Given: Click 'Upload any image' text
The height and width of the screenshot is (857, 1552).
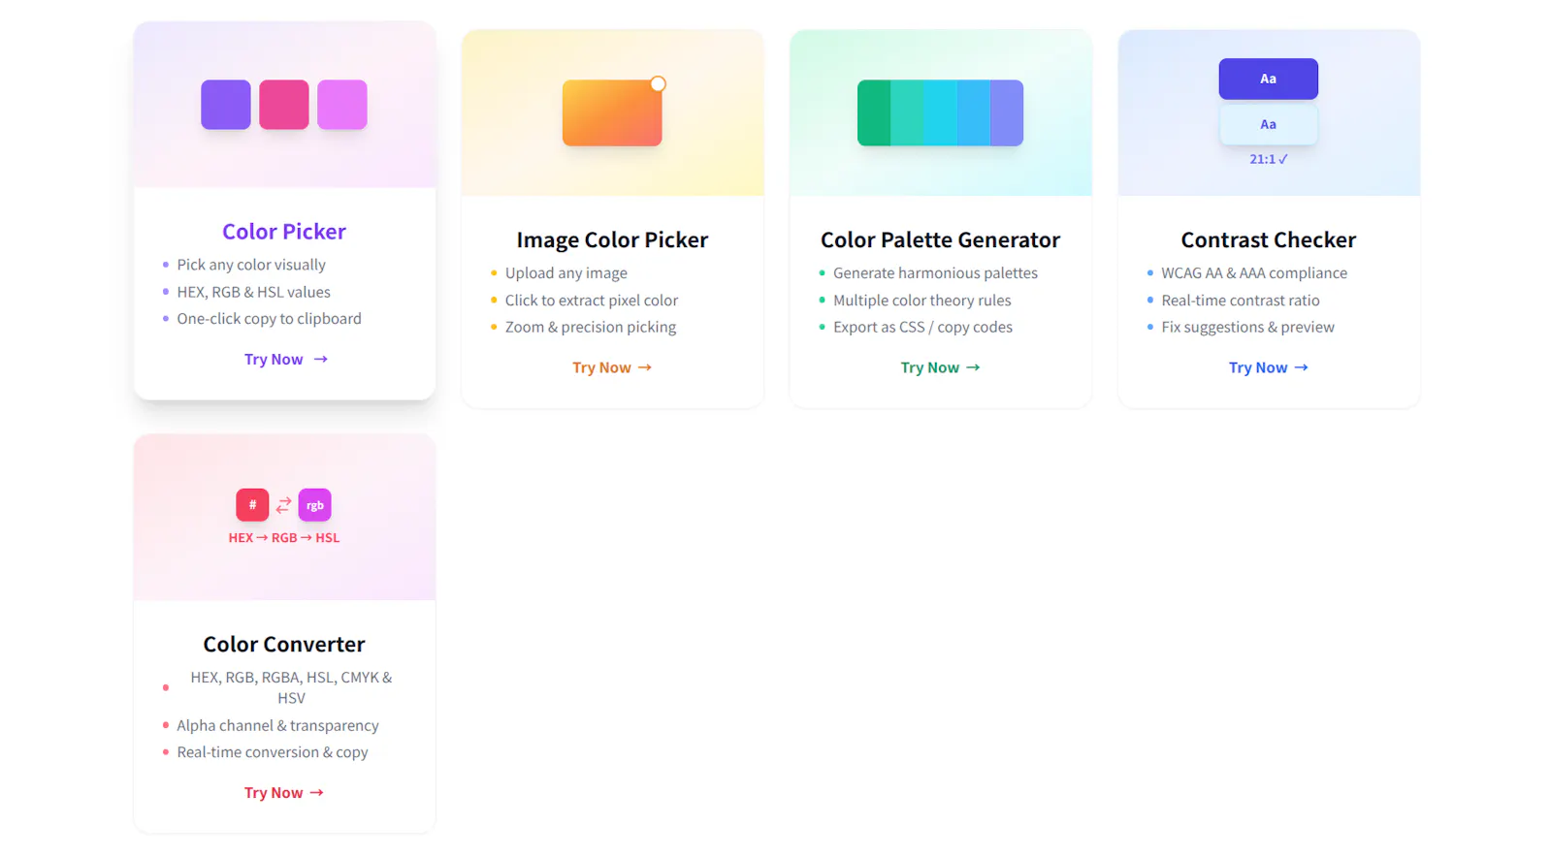Looking at the screenshot, I should point(566,273).
